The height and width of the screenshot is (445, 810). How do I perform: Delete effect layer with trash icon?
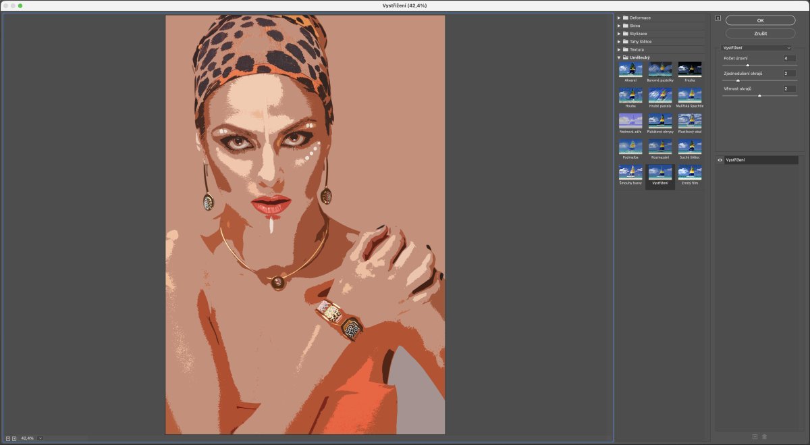coord(764,437)
